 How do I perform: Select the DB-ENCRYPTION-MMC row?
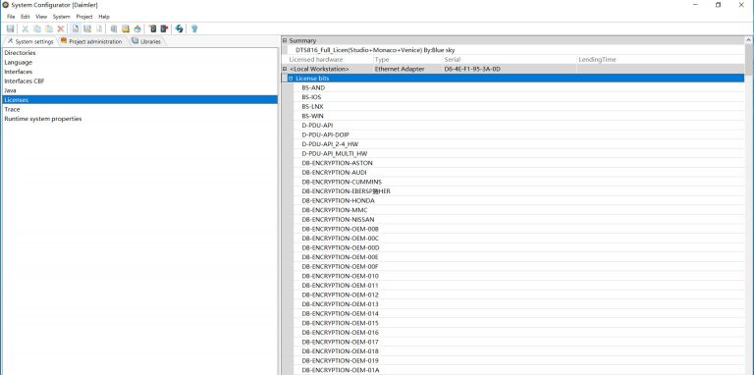point(518,210)
